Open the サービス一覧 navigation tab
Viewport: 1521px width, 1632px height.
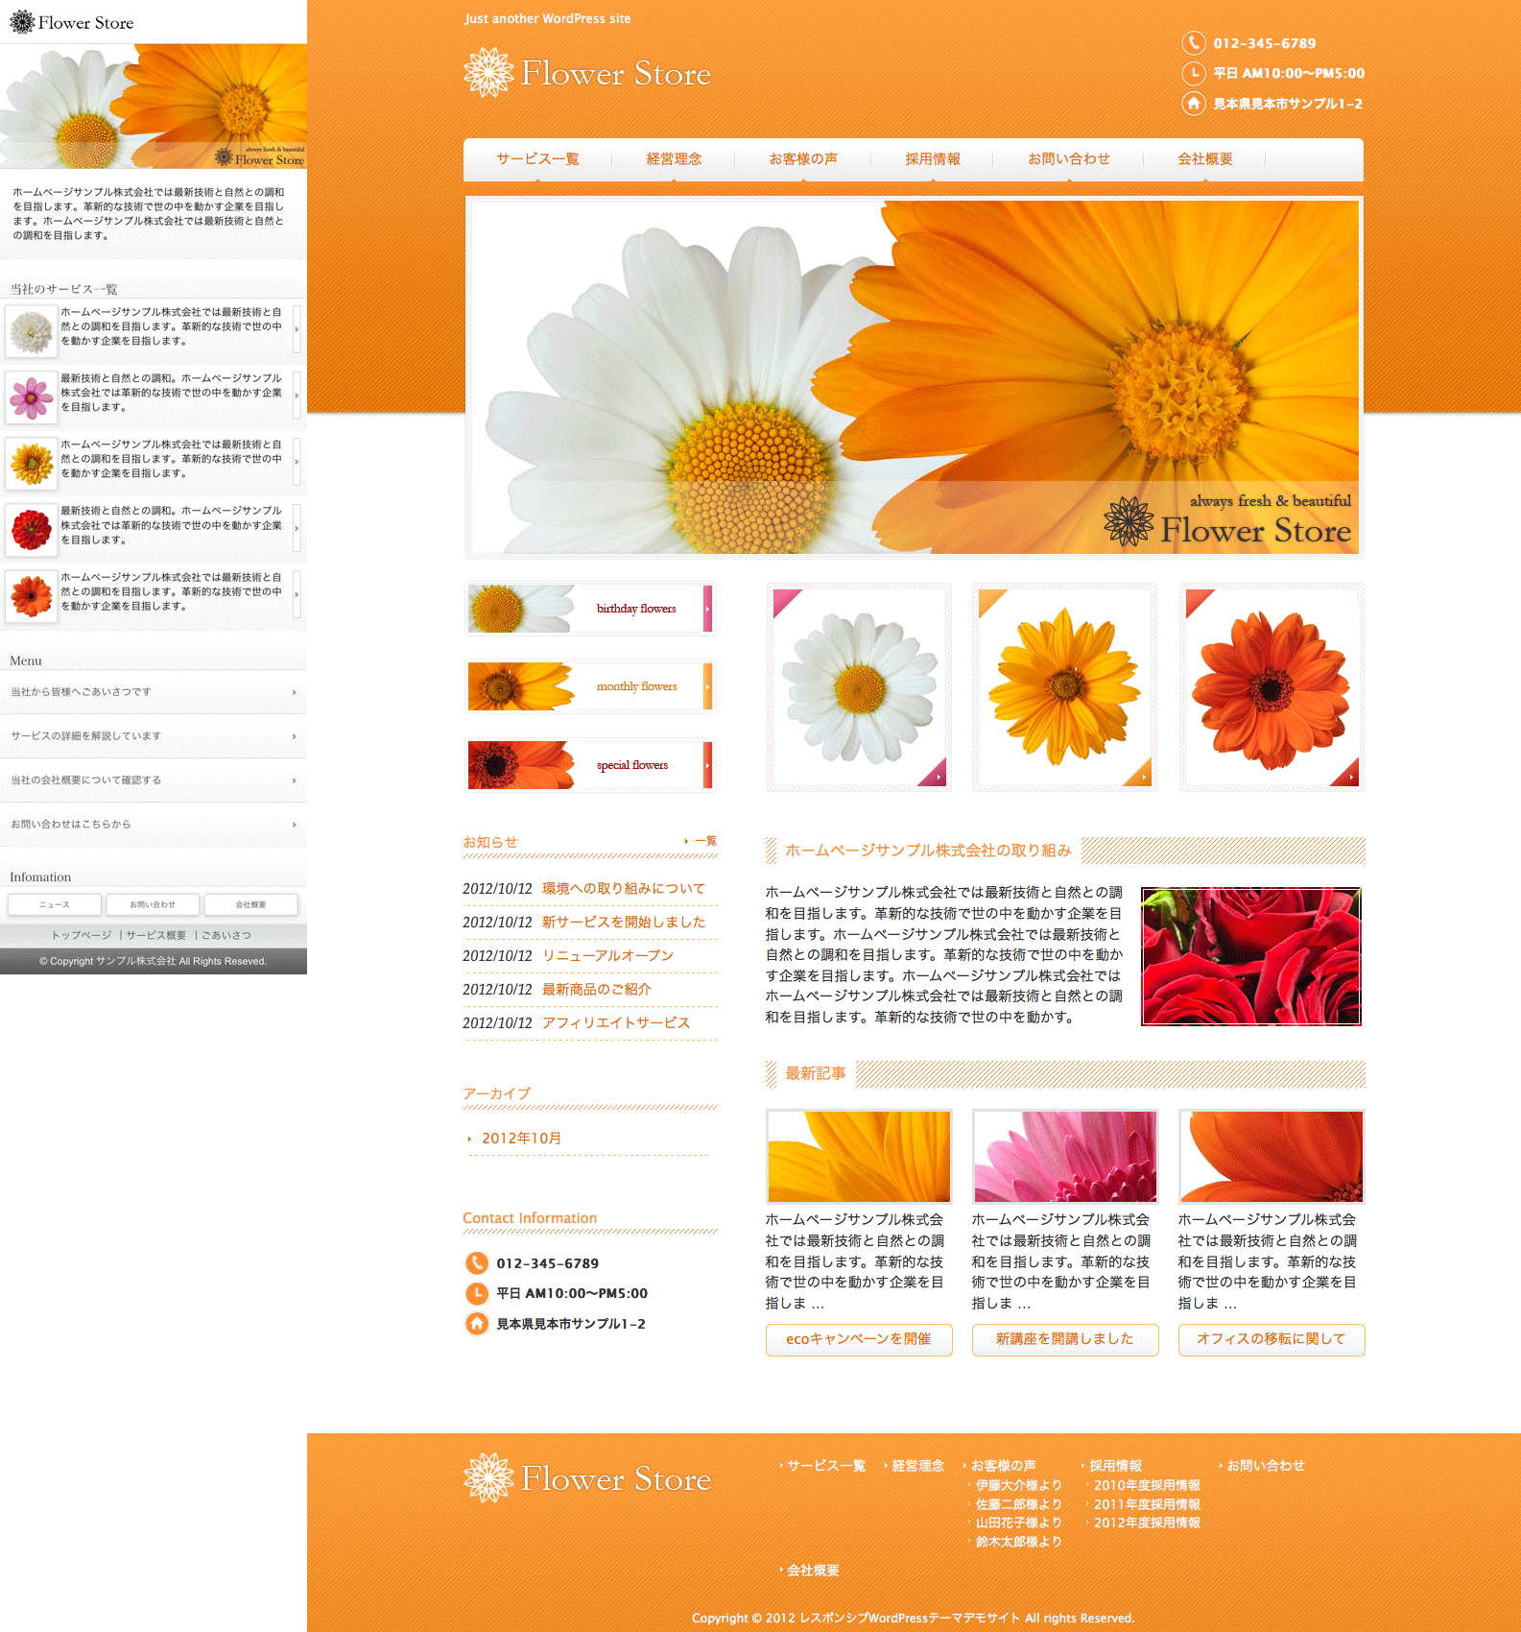pyautogui.click(x=537, y=159)
